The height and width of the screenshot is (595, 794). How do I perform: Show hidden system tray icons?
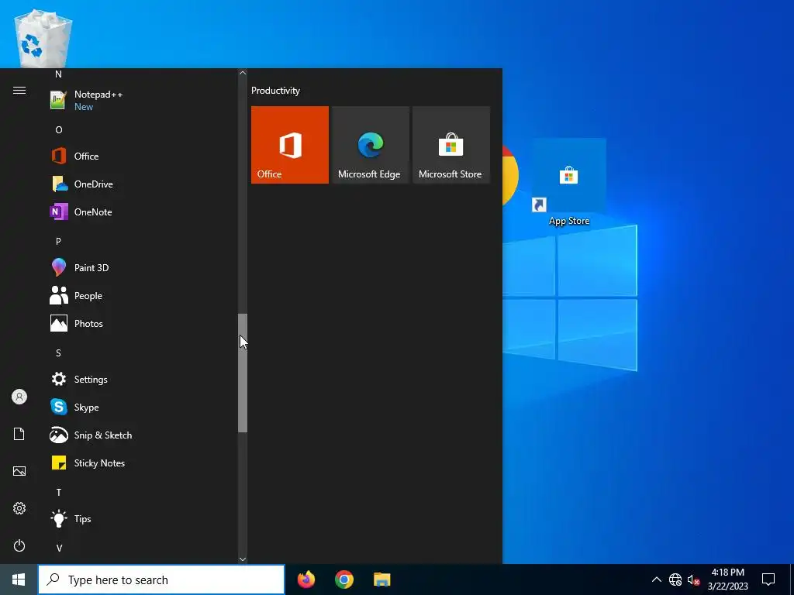(x=656, y=580)
